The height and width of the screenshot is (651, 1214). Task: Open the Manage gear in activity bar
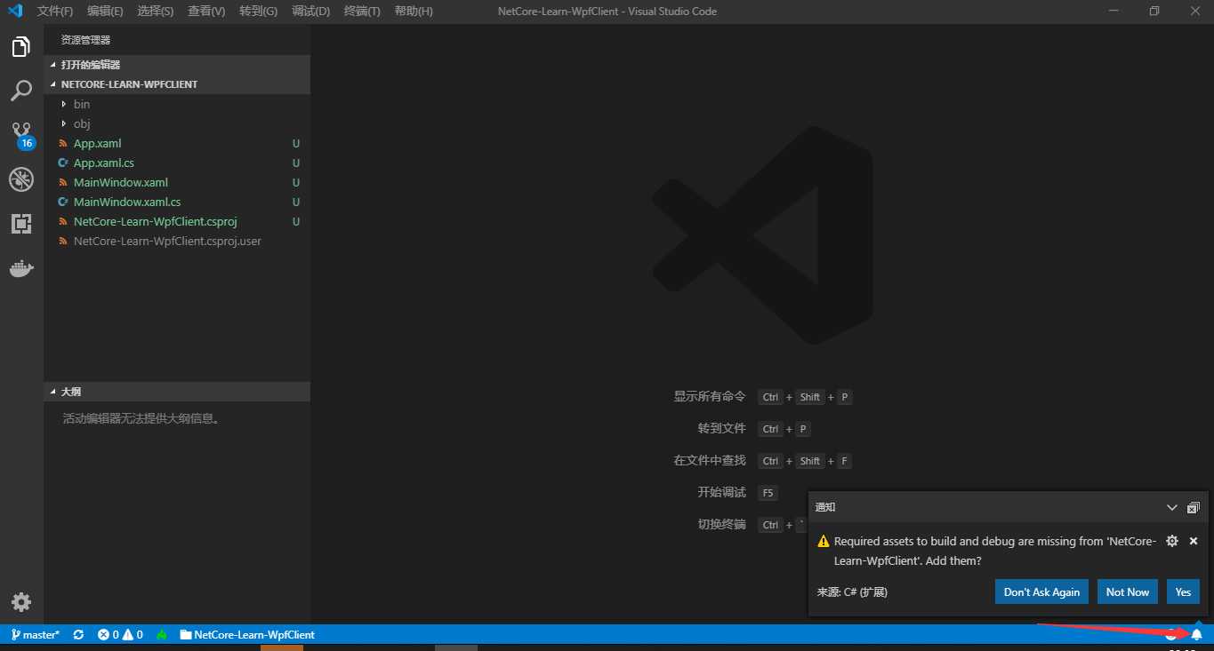(21, 601)
